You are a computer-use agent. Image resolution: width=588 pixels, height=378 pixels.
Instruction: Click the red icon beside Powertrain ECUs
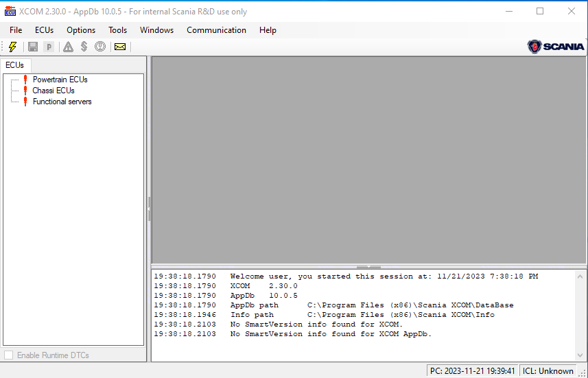tap(25, 80)
